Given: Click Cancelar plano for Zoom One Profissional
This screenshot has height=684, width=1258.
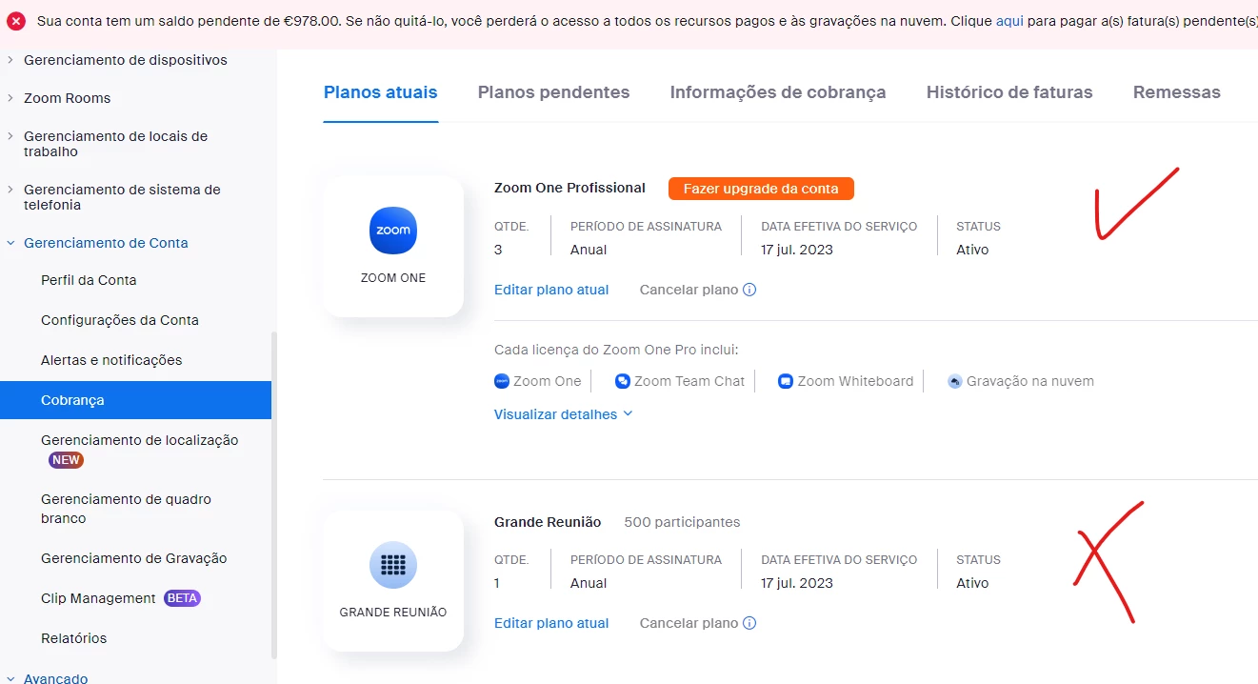Looking at the screenshot, I should (689, 290).
